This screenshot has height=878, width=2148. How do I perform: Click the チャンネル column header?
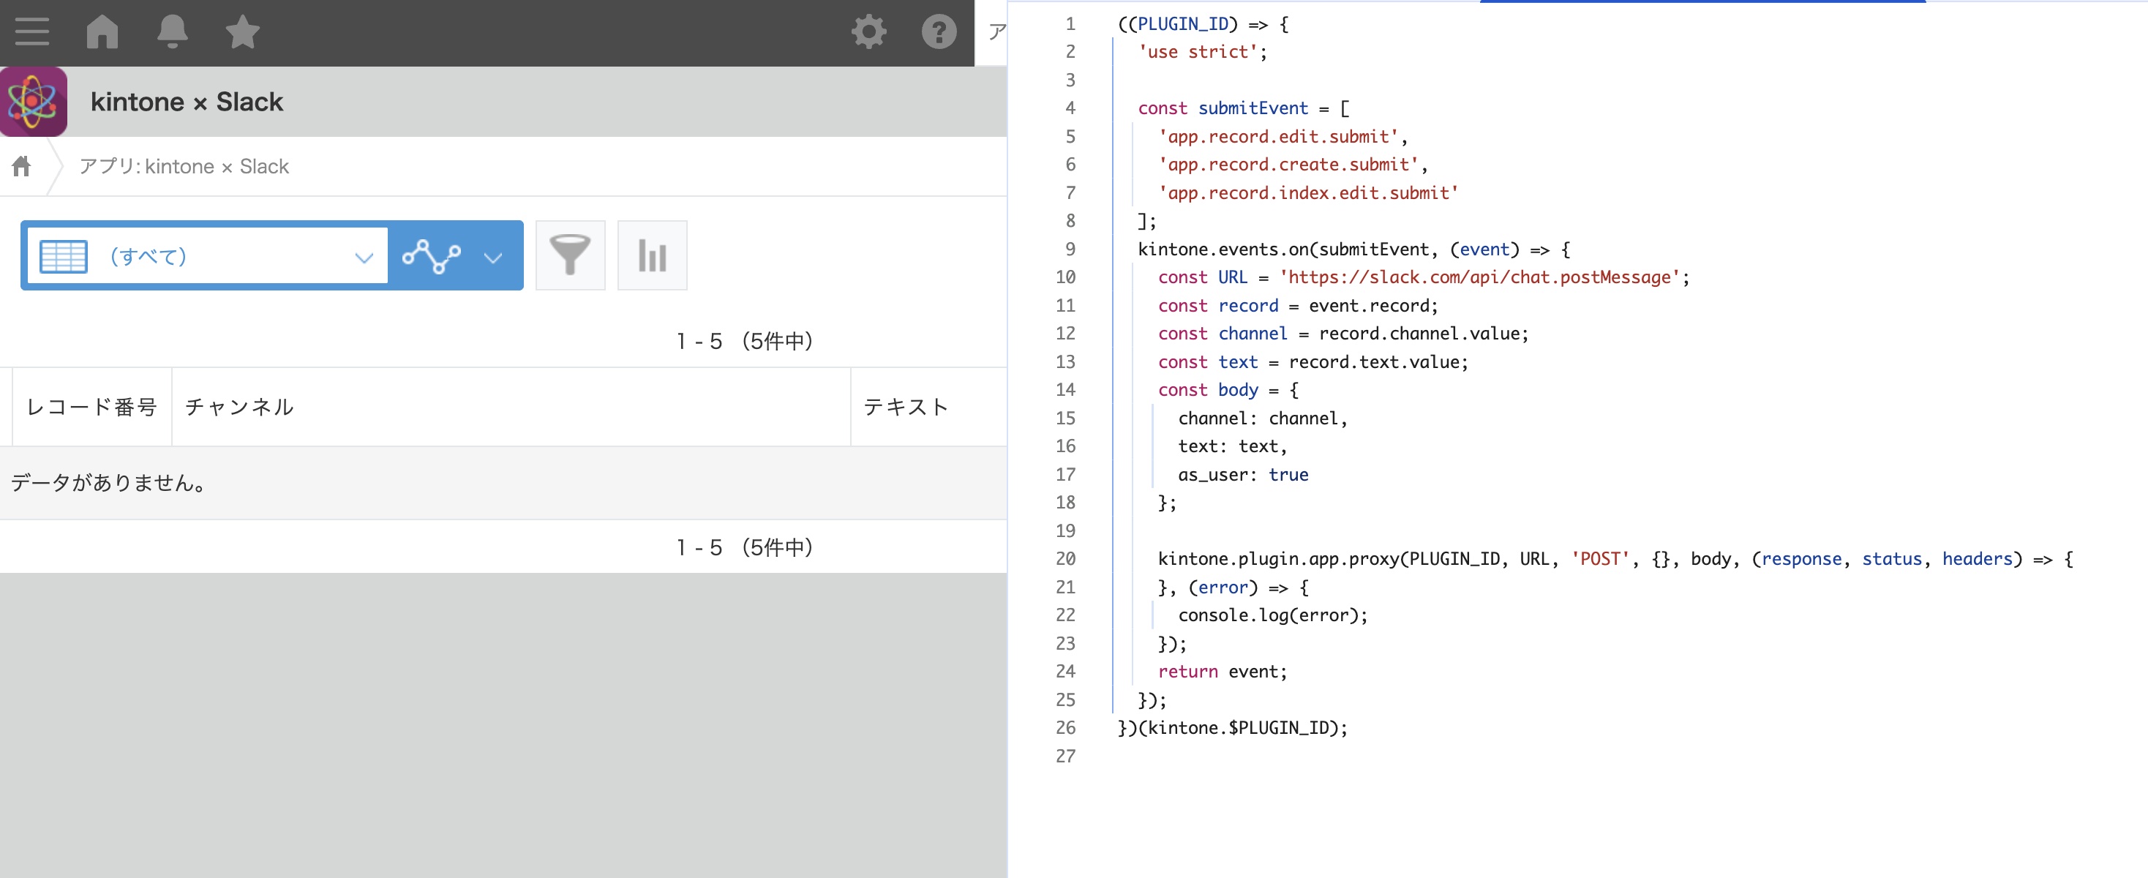[x=239, y=407]
